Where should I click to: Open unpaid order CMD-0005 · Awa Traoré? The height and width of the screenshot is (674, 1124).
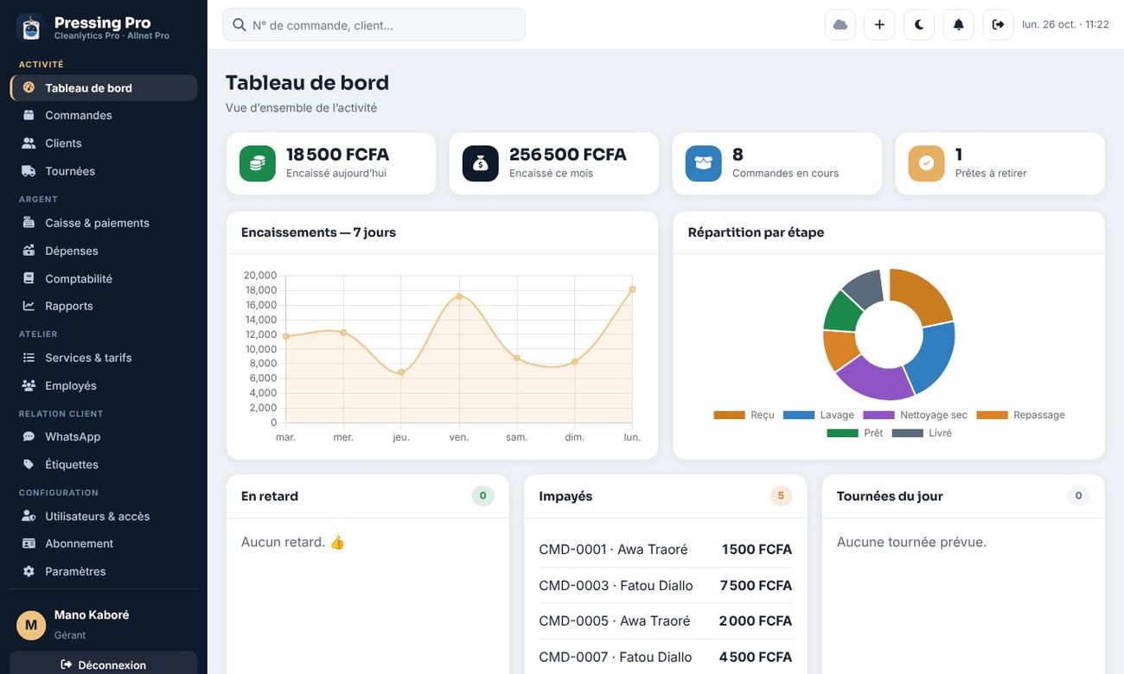pos(665,620)
